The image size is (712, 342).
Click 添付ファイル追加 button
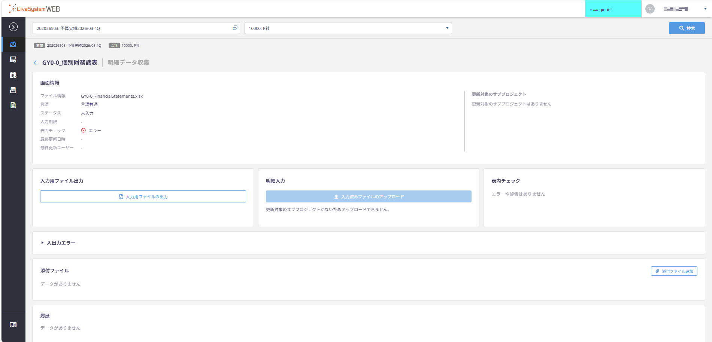tap(674, 271)
